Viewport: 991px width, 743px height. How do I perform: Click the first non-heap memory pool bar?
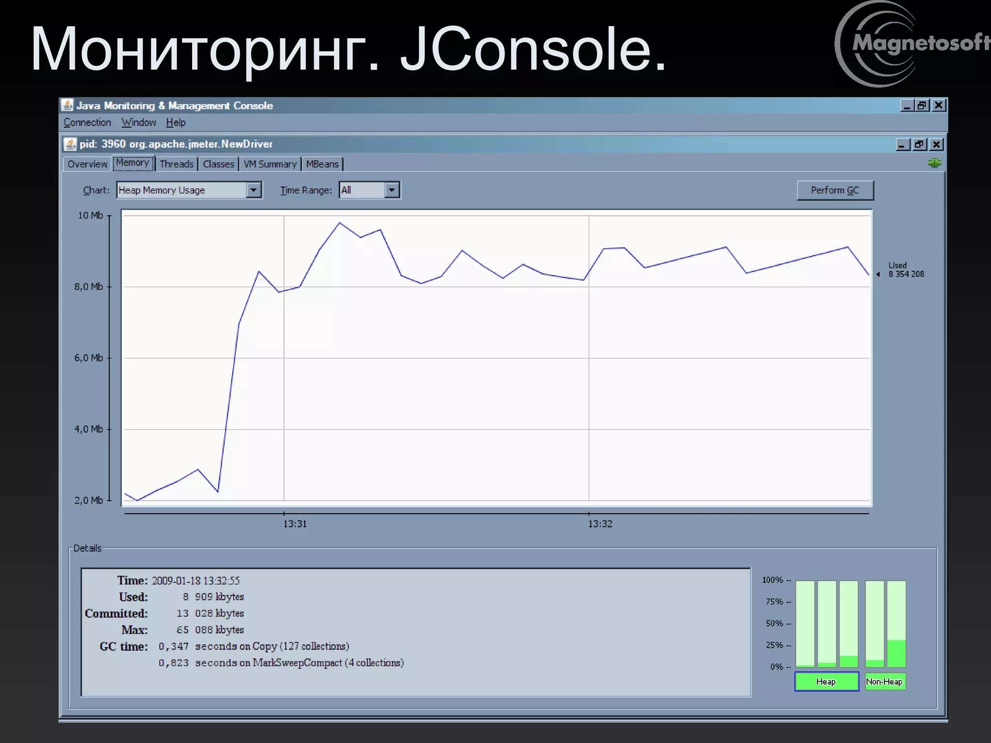coord(874,624)
